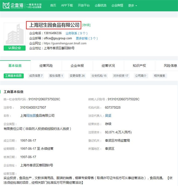Click the 认领企业 button
The image size is (178, 186).
(15, 48)
